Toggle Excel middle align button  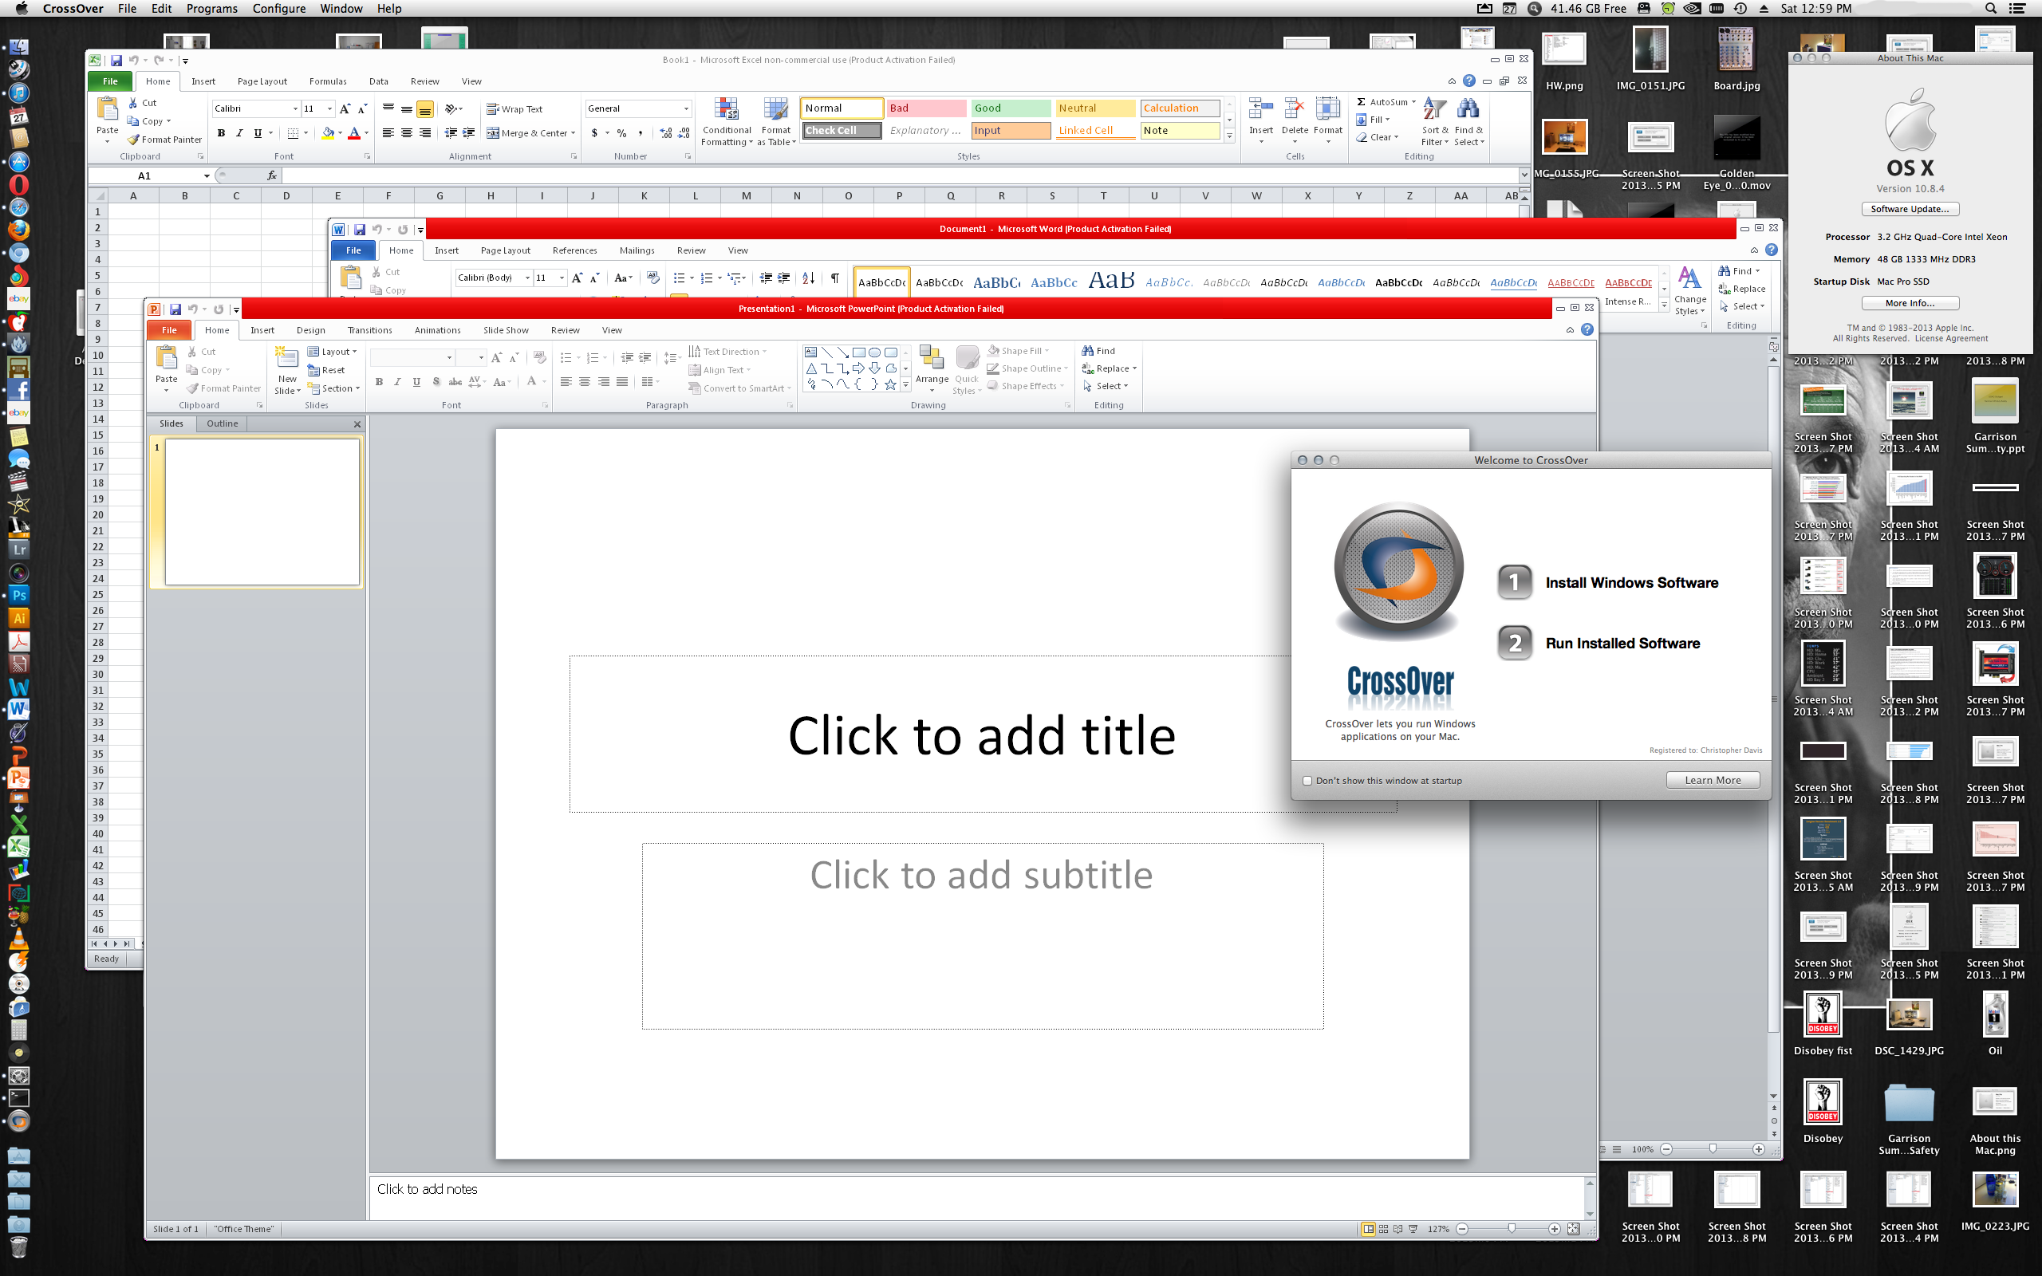point(407,109)
